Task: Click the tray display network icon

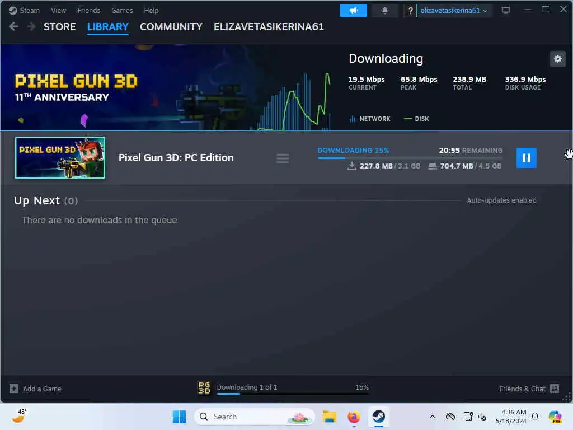Action: click(468, 417)
